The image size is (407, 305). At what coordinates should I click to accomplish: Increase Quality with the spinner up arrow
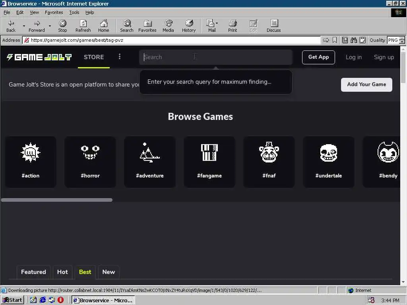pyautogui.click(x=402, y=39)
